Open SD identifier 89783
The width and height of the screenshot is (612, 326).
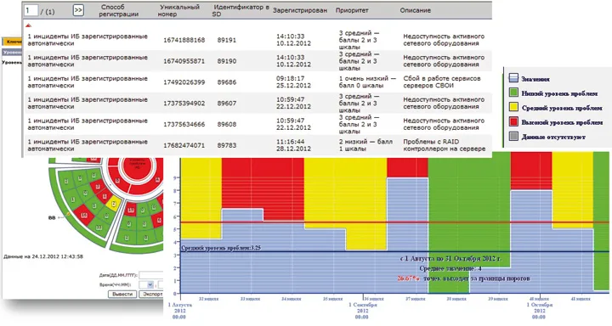click(227, 145)
